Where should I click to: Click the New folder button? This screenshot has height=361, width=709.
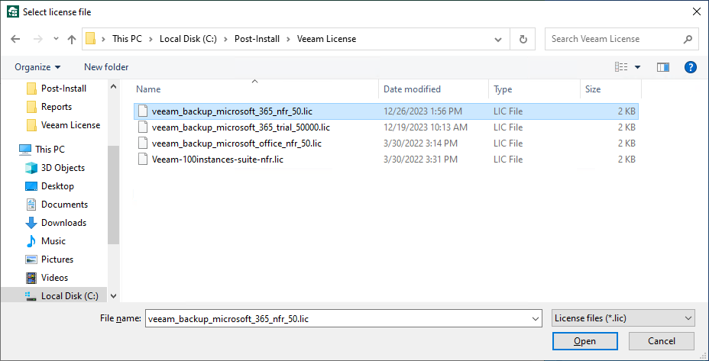(x=106, y=67)
